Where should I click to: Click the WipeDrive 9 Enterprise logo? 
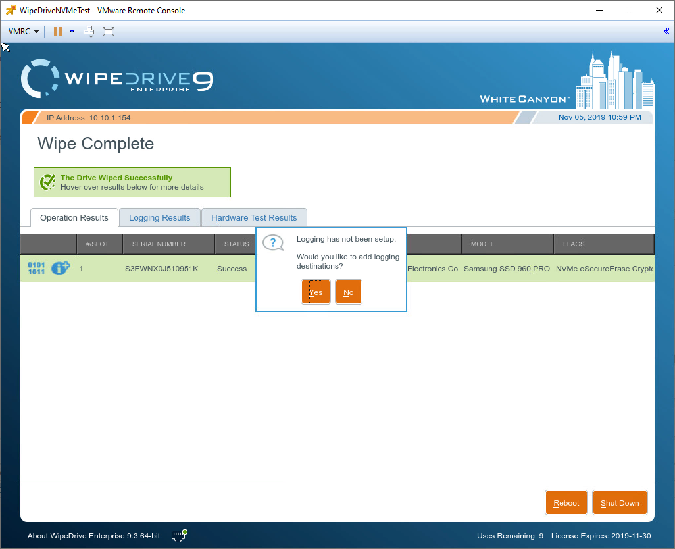coord(117,79)
